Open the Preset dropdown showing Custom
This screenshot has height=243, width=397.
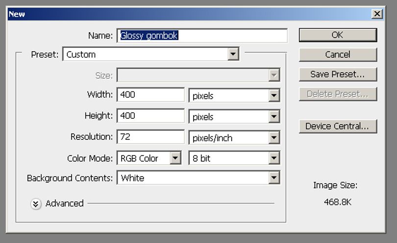(x=151, y=54)
